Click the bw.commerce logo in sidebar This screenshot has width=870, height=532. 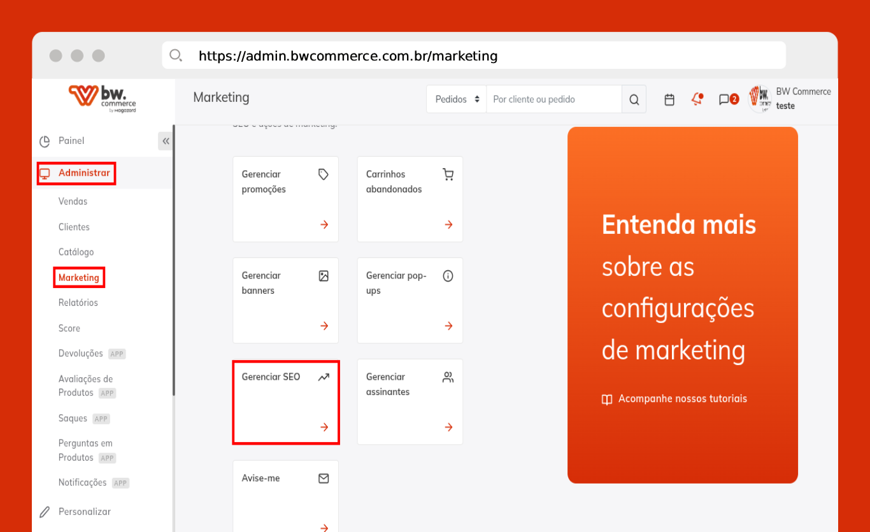click(x=103, y=98)
